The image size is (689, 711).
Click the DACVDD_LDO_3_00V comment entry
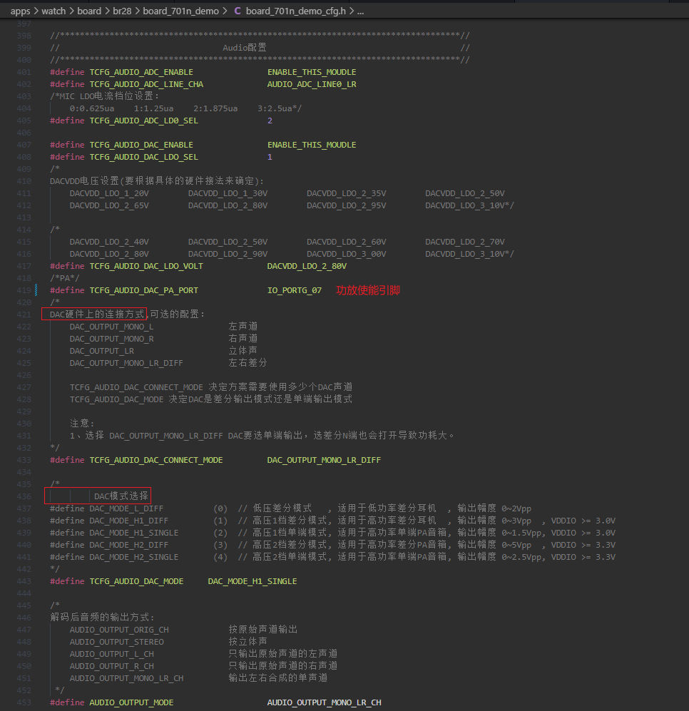click(x=347, y=254)
